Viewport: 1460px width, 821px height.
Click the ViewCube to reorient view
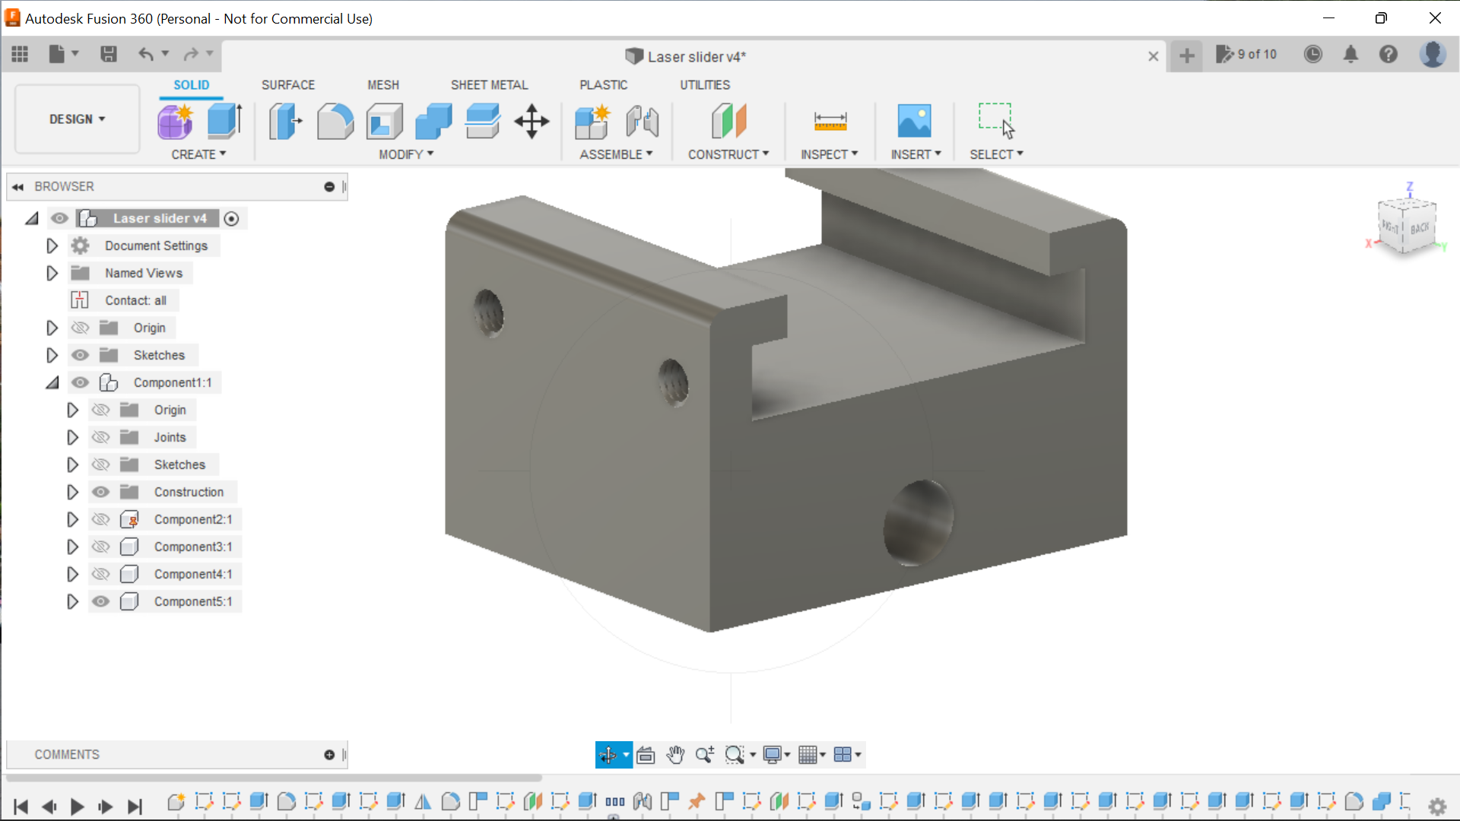(1406, 226)
